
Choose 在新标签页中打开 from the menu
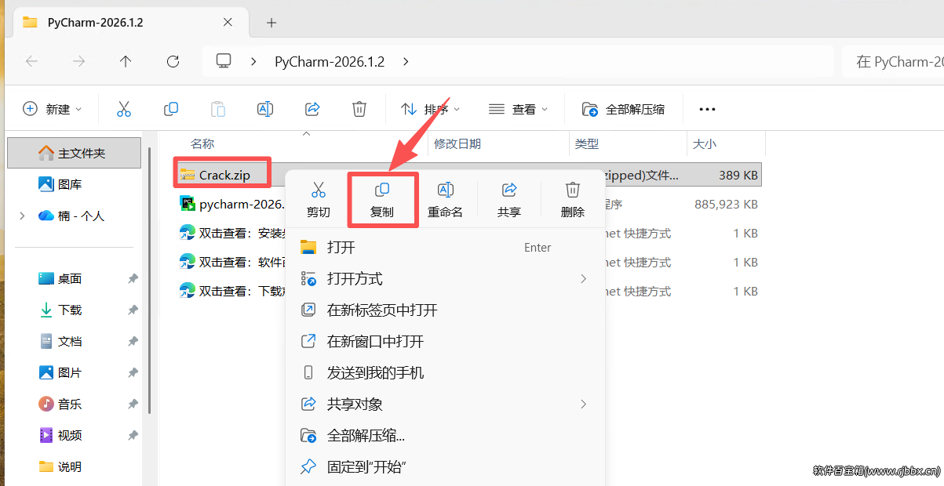click(445, 310)
